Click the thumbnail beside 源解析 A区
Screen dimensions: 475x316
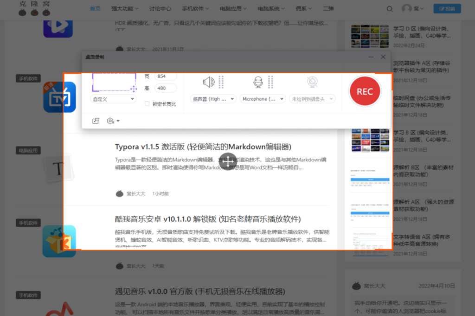[370, 212]
